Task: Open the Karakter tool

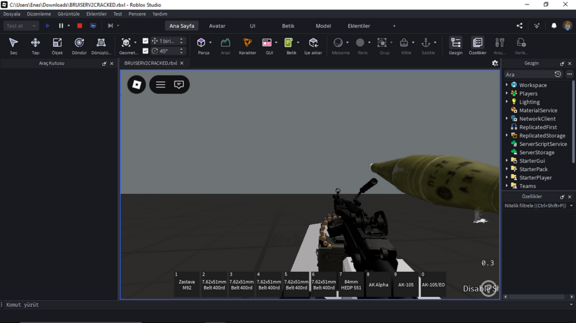Action: click(x=247, y=46)
